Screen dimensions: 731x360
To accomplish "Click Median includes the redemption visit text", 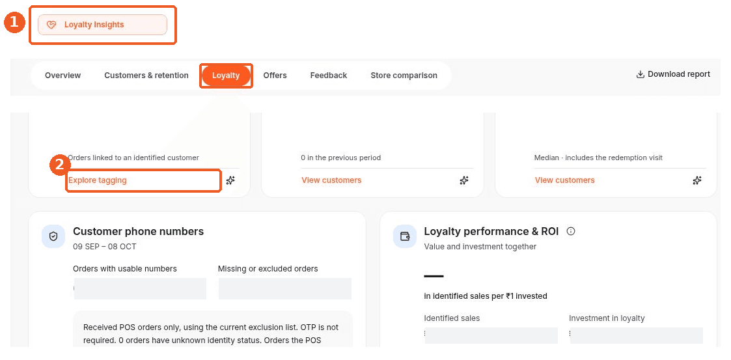I will (599, 158).
